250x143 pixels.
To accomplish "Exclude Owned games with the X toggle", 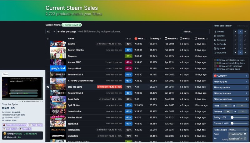I will [236, 31].
